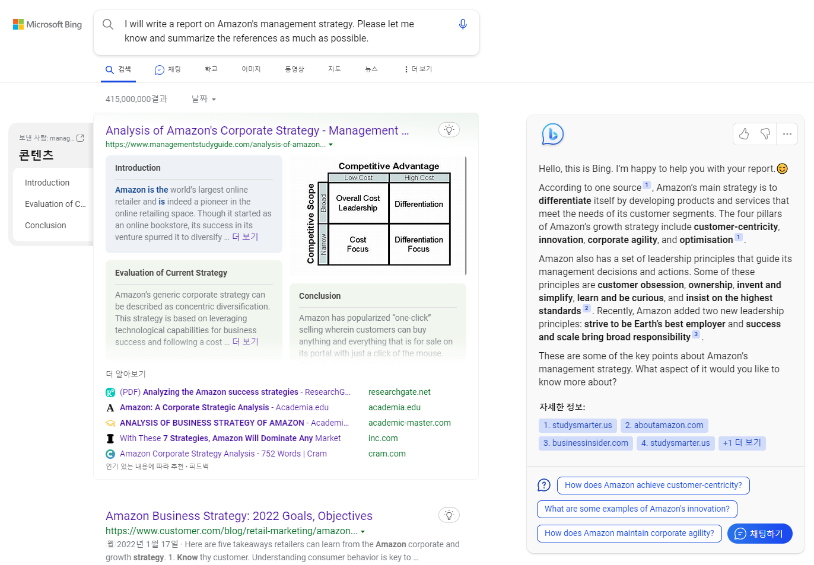Viewport: 814px width, 565px height.
Task: Dislike the Bing answer with thumbs down
Action: [765, 134]
